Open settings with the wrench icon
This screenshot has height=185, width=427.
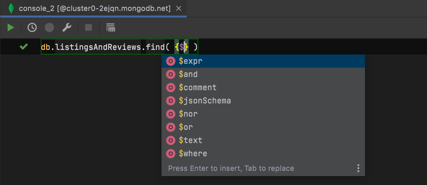(x=67, y=27)
